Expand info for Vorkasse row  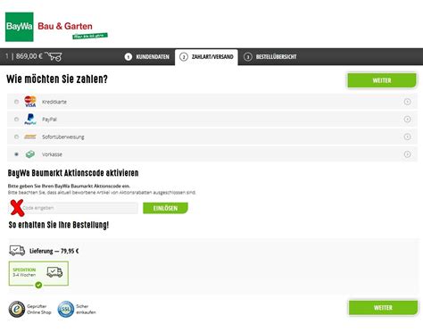[x=407, y=154]
